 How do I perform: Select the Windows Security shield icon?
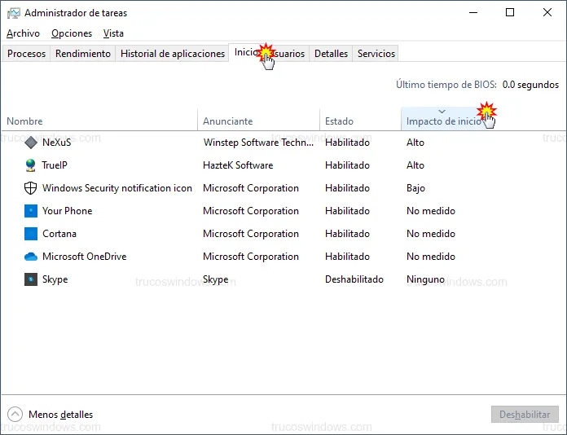31,188
